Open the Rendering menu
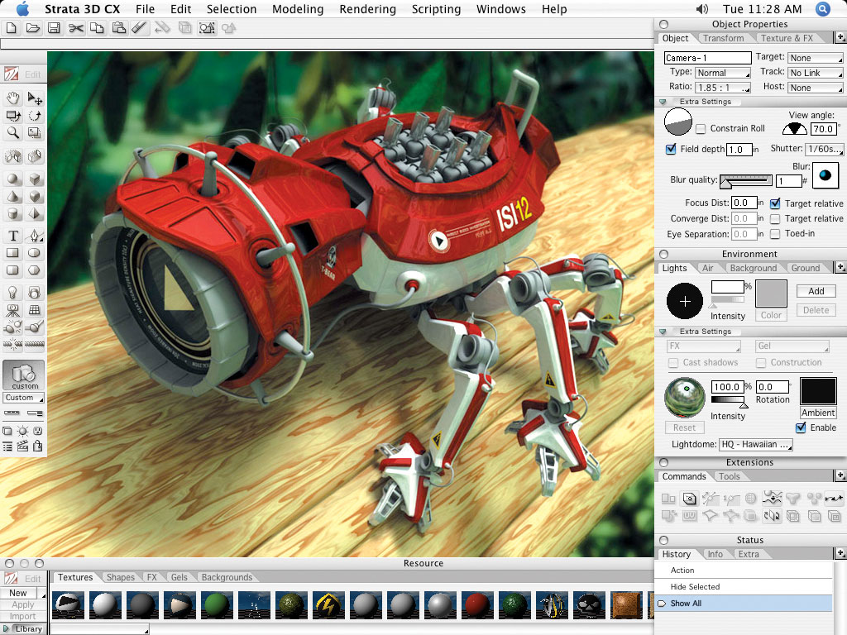The image size is (847, 635). [x=369, y=9]
